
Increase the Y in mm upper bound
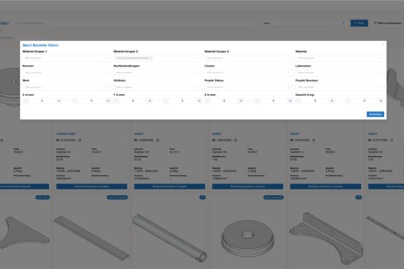pos(199,101)
